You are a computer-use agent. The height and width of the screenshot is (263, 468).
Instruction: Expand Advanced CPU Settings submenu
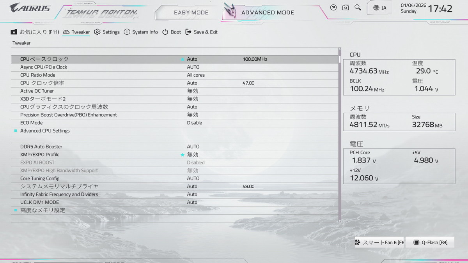coord(45,131)
